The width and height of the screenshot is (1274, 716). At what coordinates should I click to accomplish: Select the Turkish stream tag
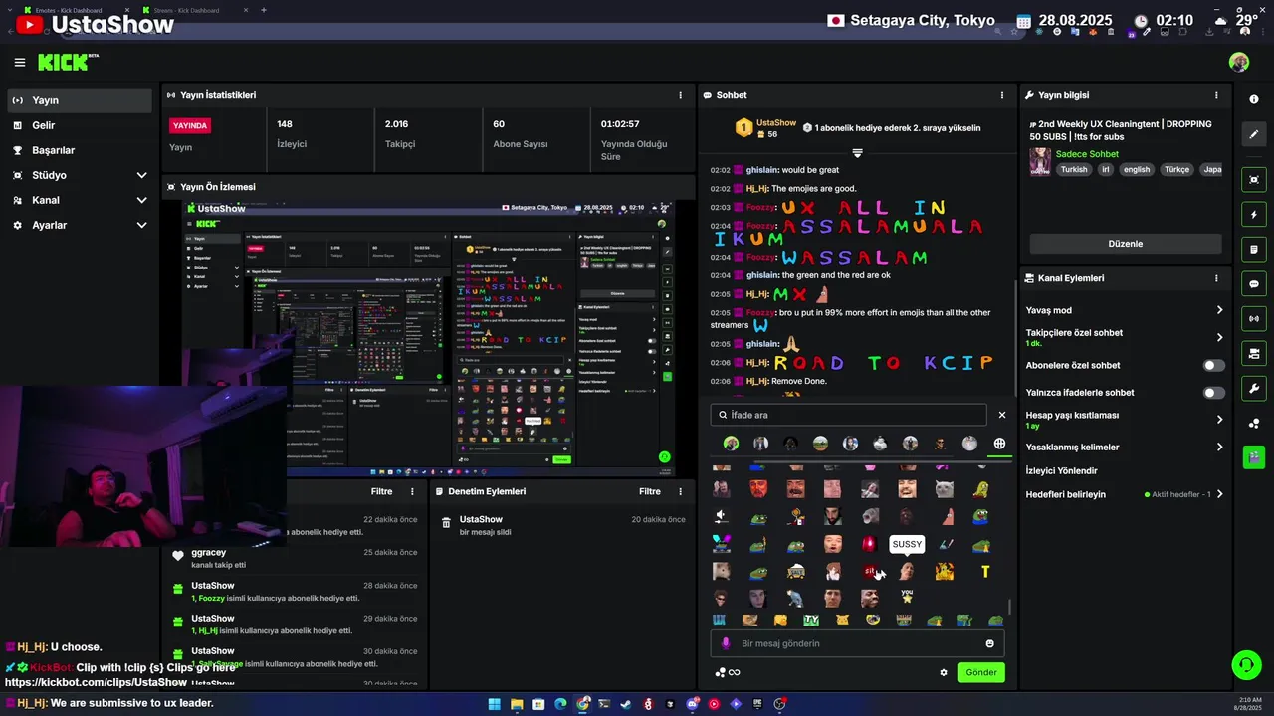1074,169
